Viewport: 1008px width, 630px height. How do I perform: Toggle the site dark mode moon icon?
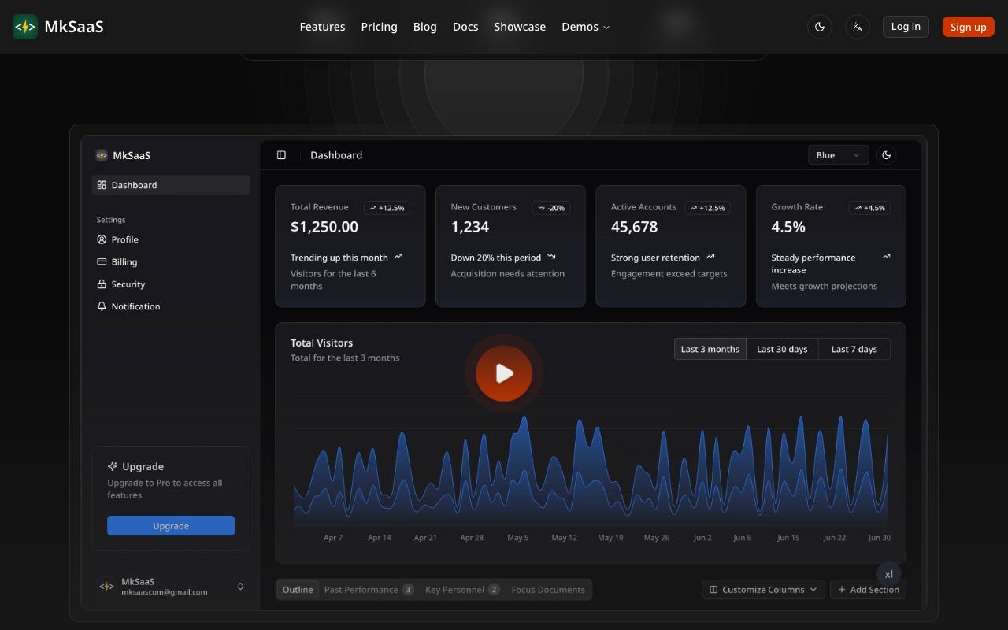[820, 27]
